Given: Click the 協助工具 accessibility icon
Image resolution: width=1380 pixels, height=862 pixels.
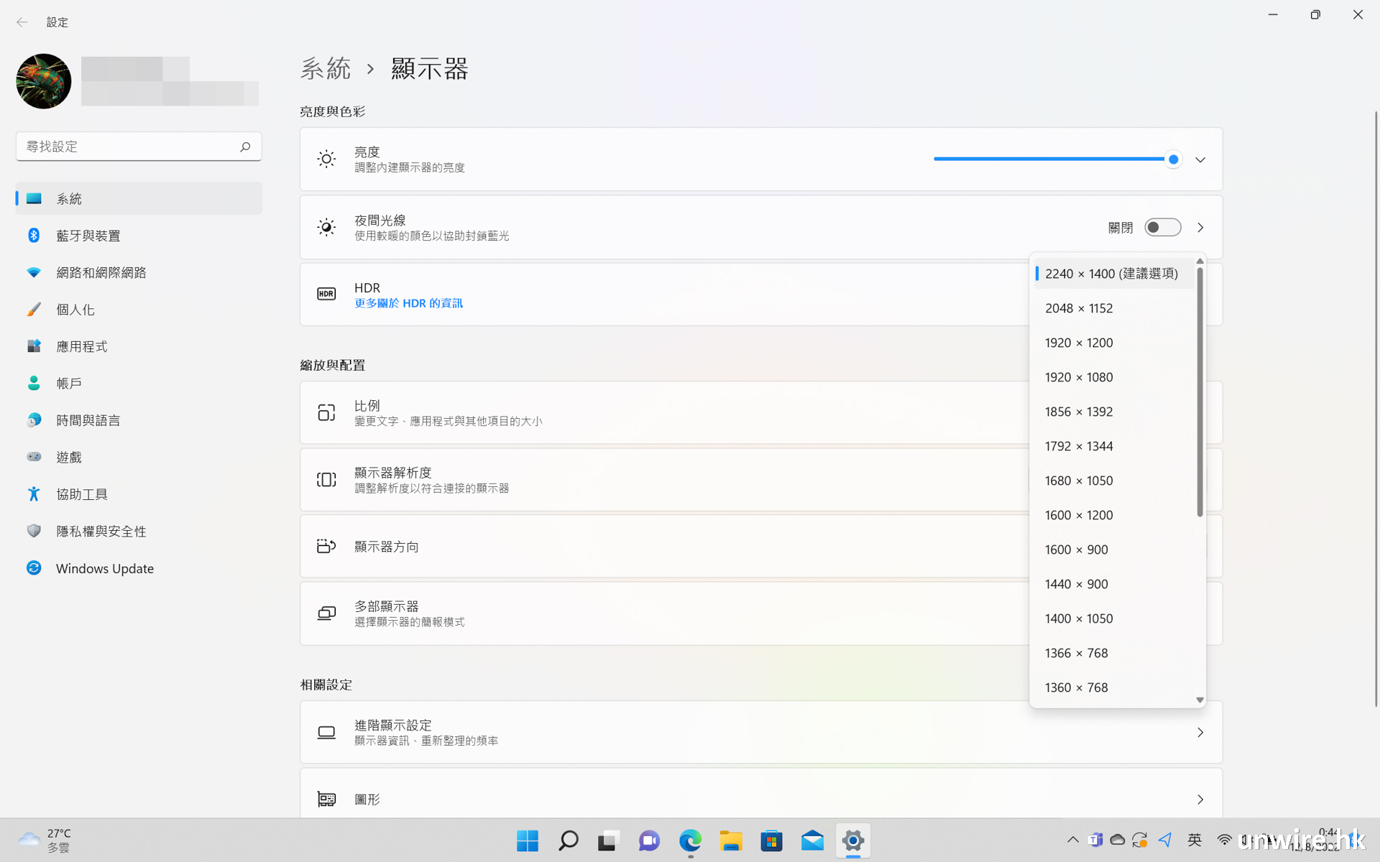Looking at the screenshot, I should click(x=34, y=494).
